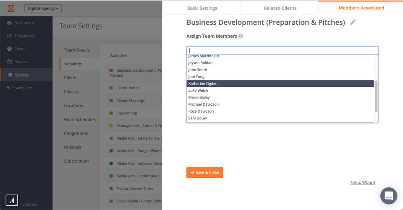403x210 pixels.
Task: Click the Dashboard sidebar icon
Action: (10, 23)
